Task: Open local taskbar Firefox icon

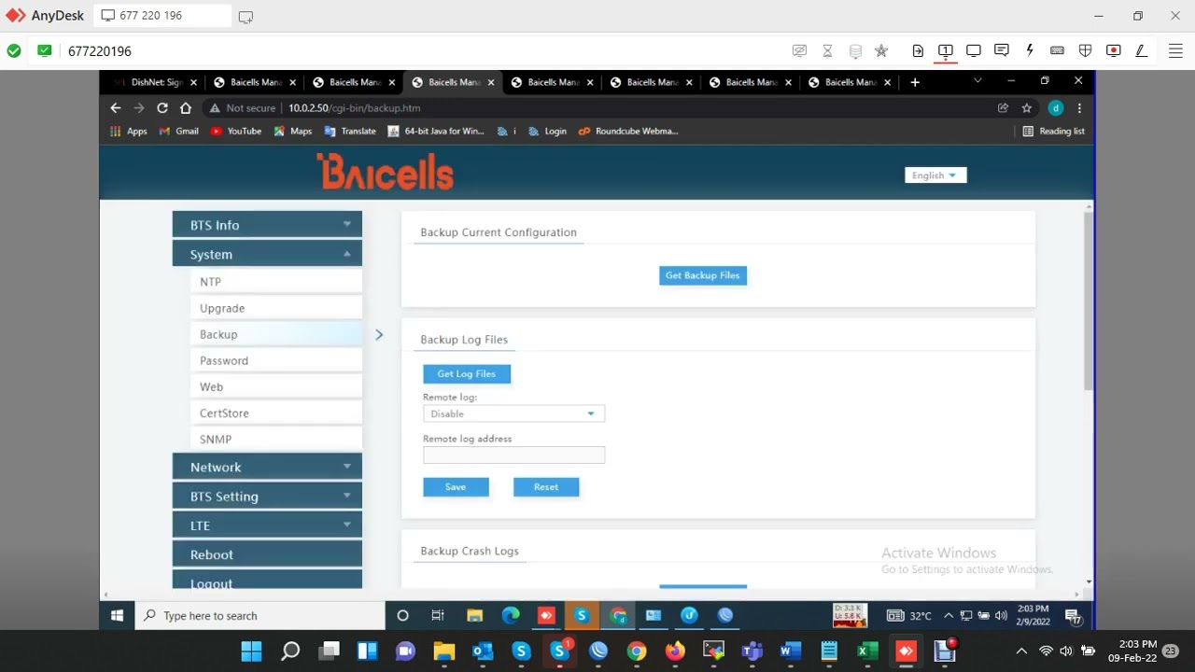Action: [x=674, y=651]
